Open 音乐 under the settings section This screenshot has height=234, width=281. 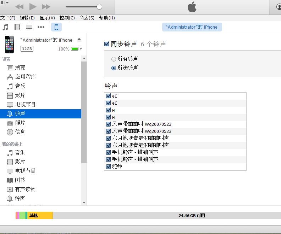[40, 86]
